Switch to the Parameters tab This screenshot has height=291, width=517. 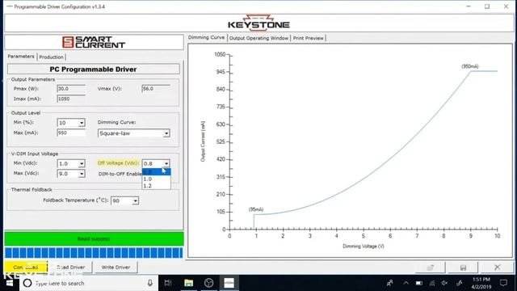pyautogui.click(x=21, y=57)
